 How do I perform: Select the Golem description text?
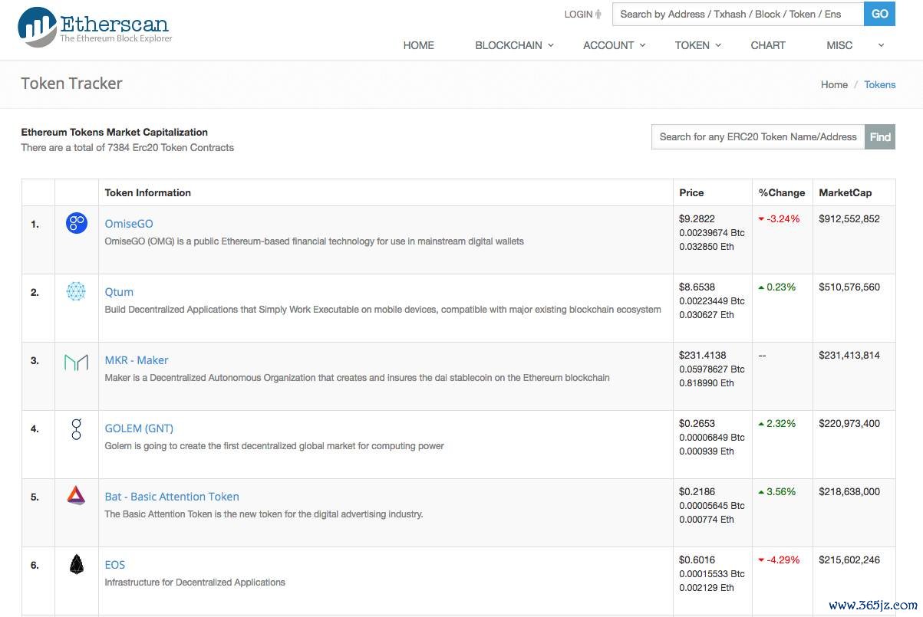[x=274, y=445]
